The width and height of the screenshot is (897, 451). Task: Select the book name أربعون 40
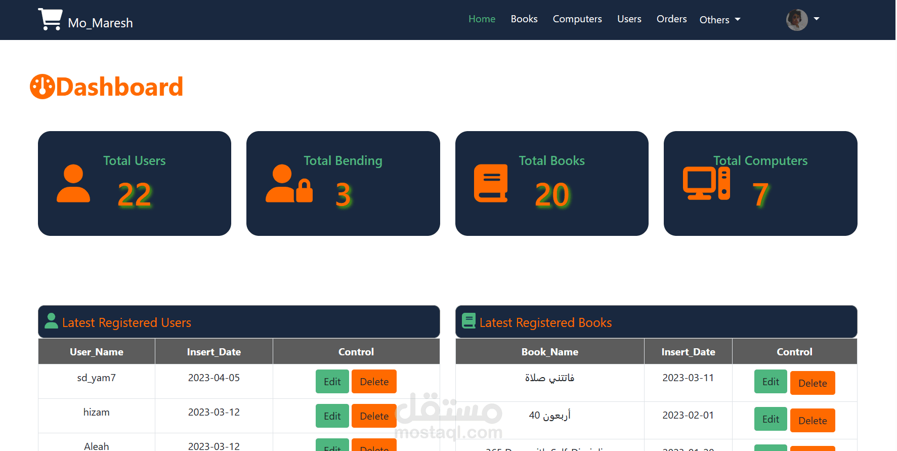tap(550, 416)
